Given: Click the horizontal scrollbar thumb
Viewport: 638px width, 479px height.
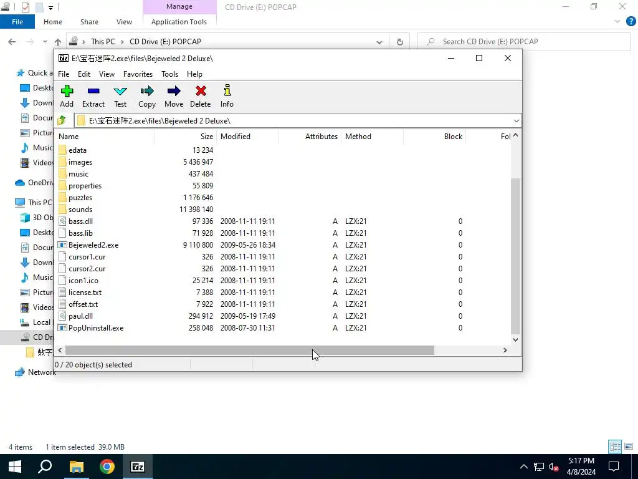Looking at the screenshot, I should 250,351.
